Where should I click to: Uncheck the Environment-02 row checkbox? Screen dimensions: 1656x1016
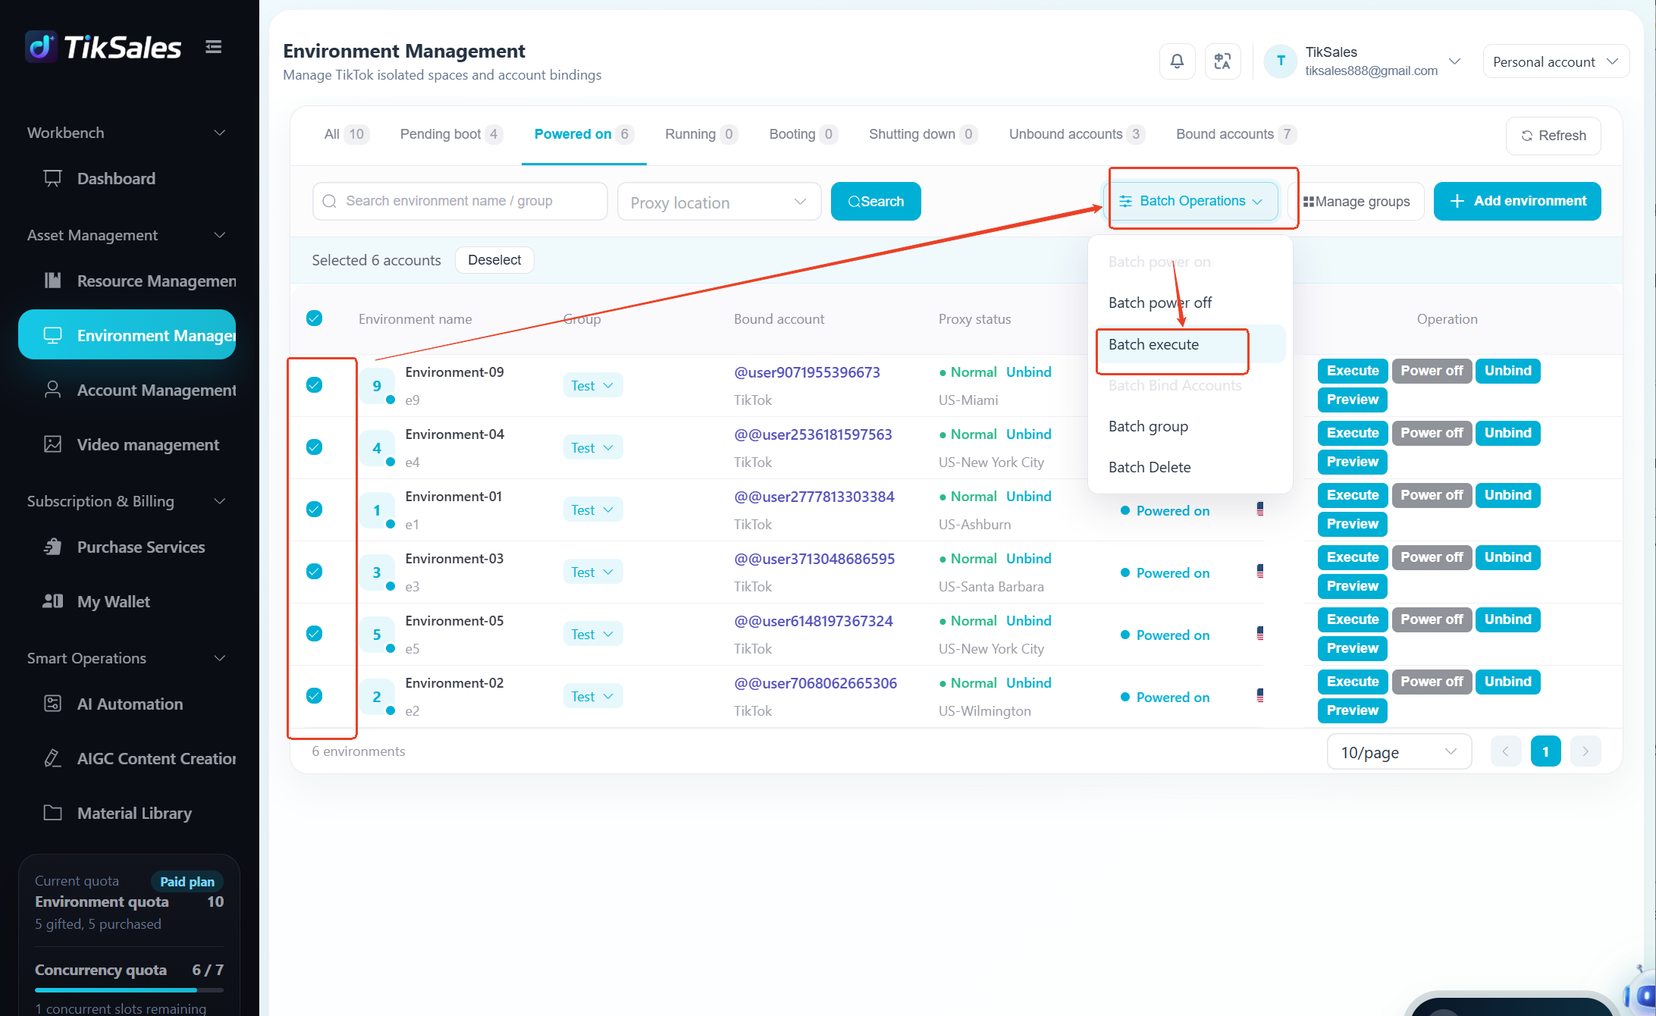[314, 696]
